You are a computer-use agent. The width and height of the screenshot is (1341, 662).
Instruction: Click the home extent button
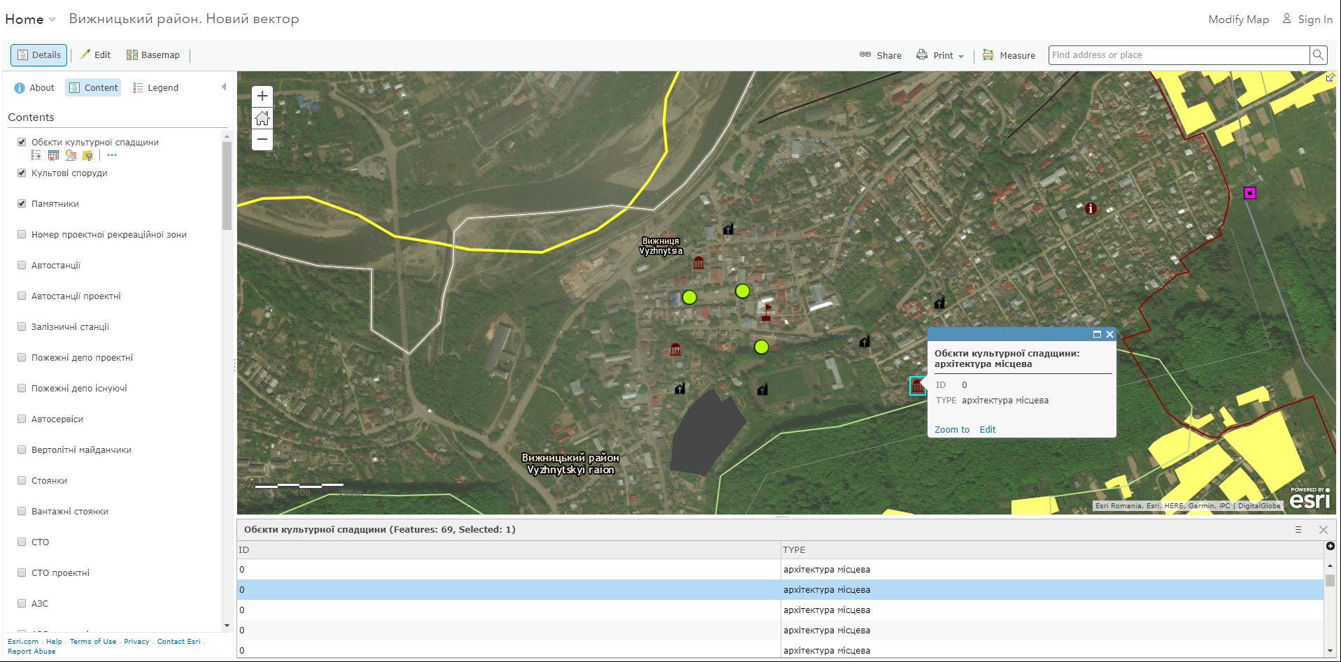262,117
